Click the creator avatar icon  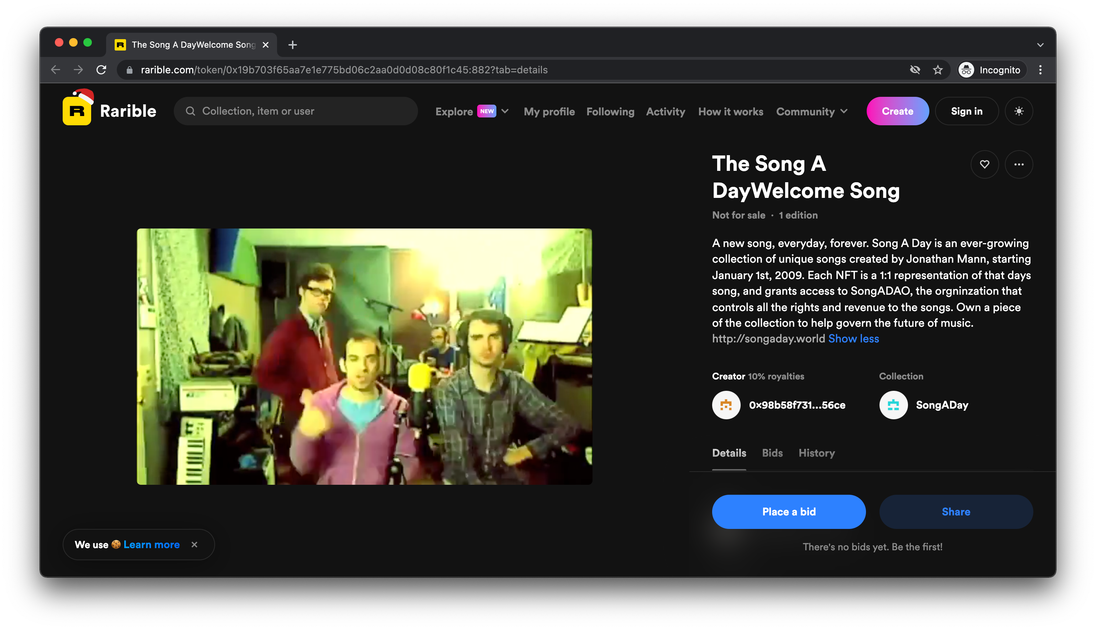(726, 405)
